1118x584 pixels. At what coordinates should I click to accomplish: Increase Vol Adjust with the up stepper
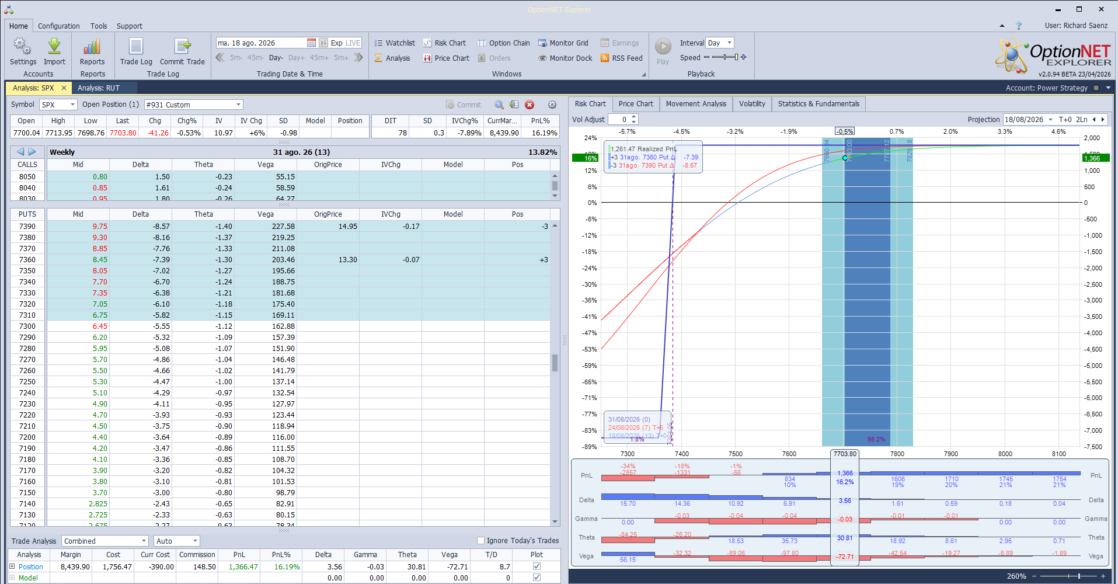tap(634, 117)
